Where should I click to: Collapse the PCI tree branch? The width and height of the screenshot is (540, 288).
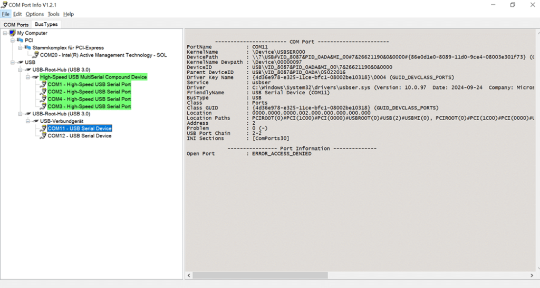pos(13,40)
